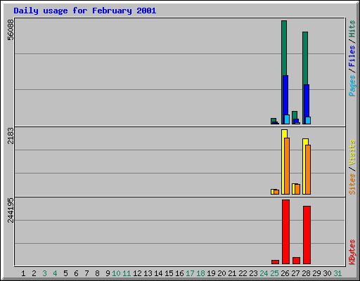Click the 2183 visits axis value
Image resolution: width=360 pixels, height=281 pixels.
11,136
